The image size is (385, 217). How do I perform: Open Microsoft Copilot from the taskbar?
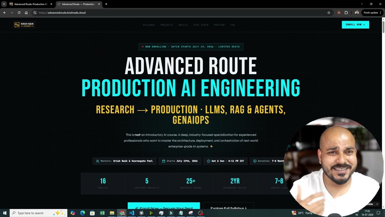72,213
